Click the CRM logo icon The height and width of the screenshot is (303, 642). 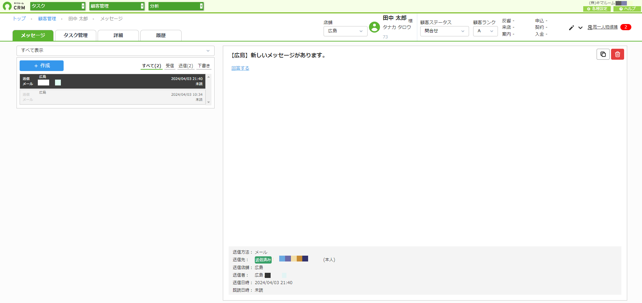[14, 6]
